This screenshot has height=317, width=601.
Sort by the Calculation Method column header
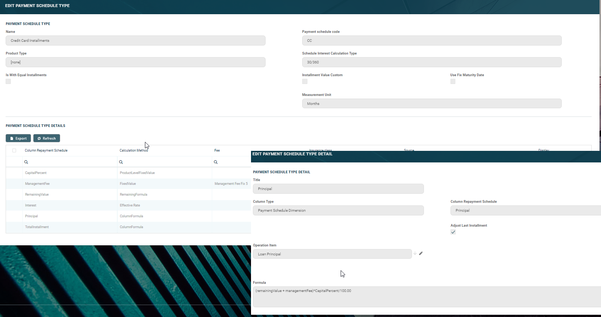click(x=133, y=150)
